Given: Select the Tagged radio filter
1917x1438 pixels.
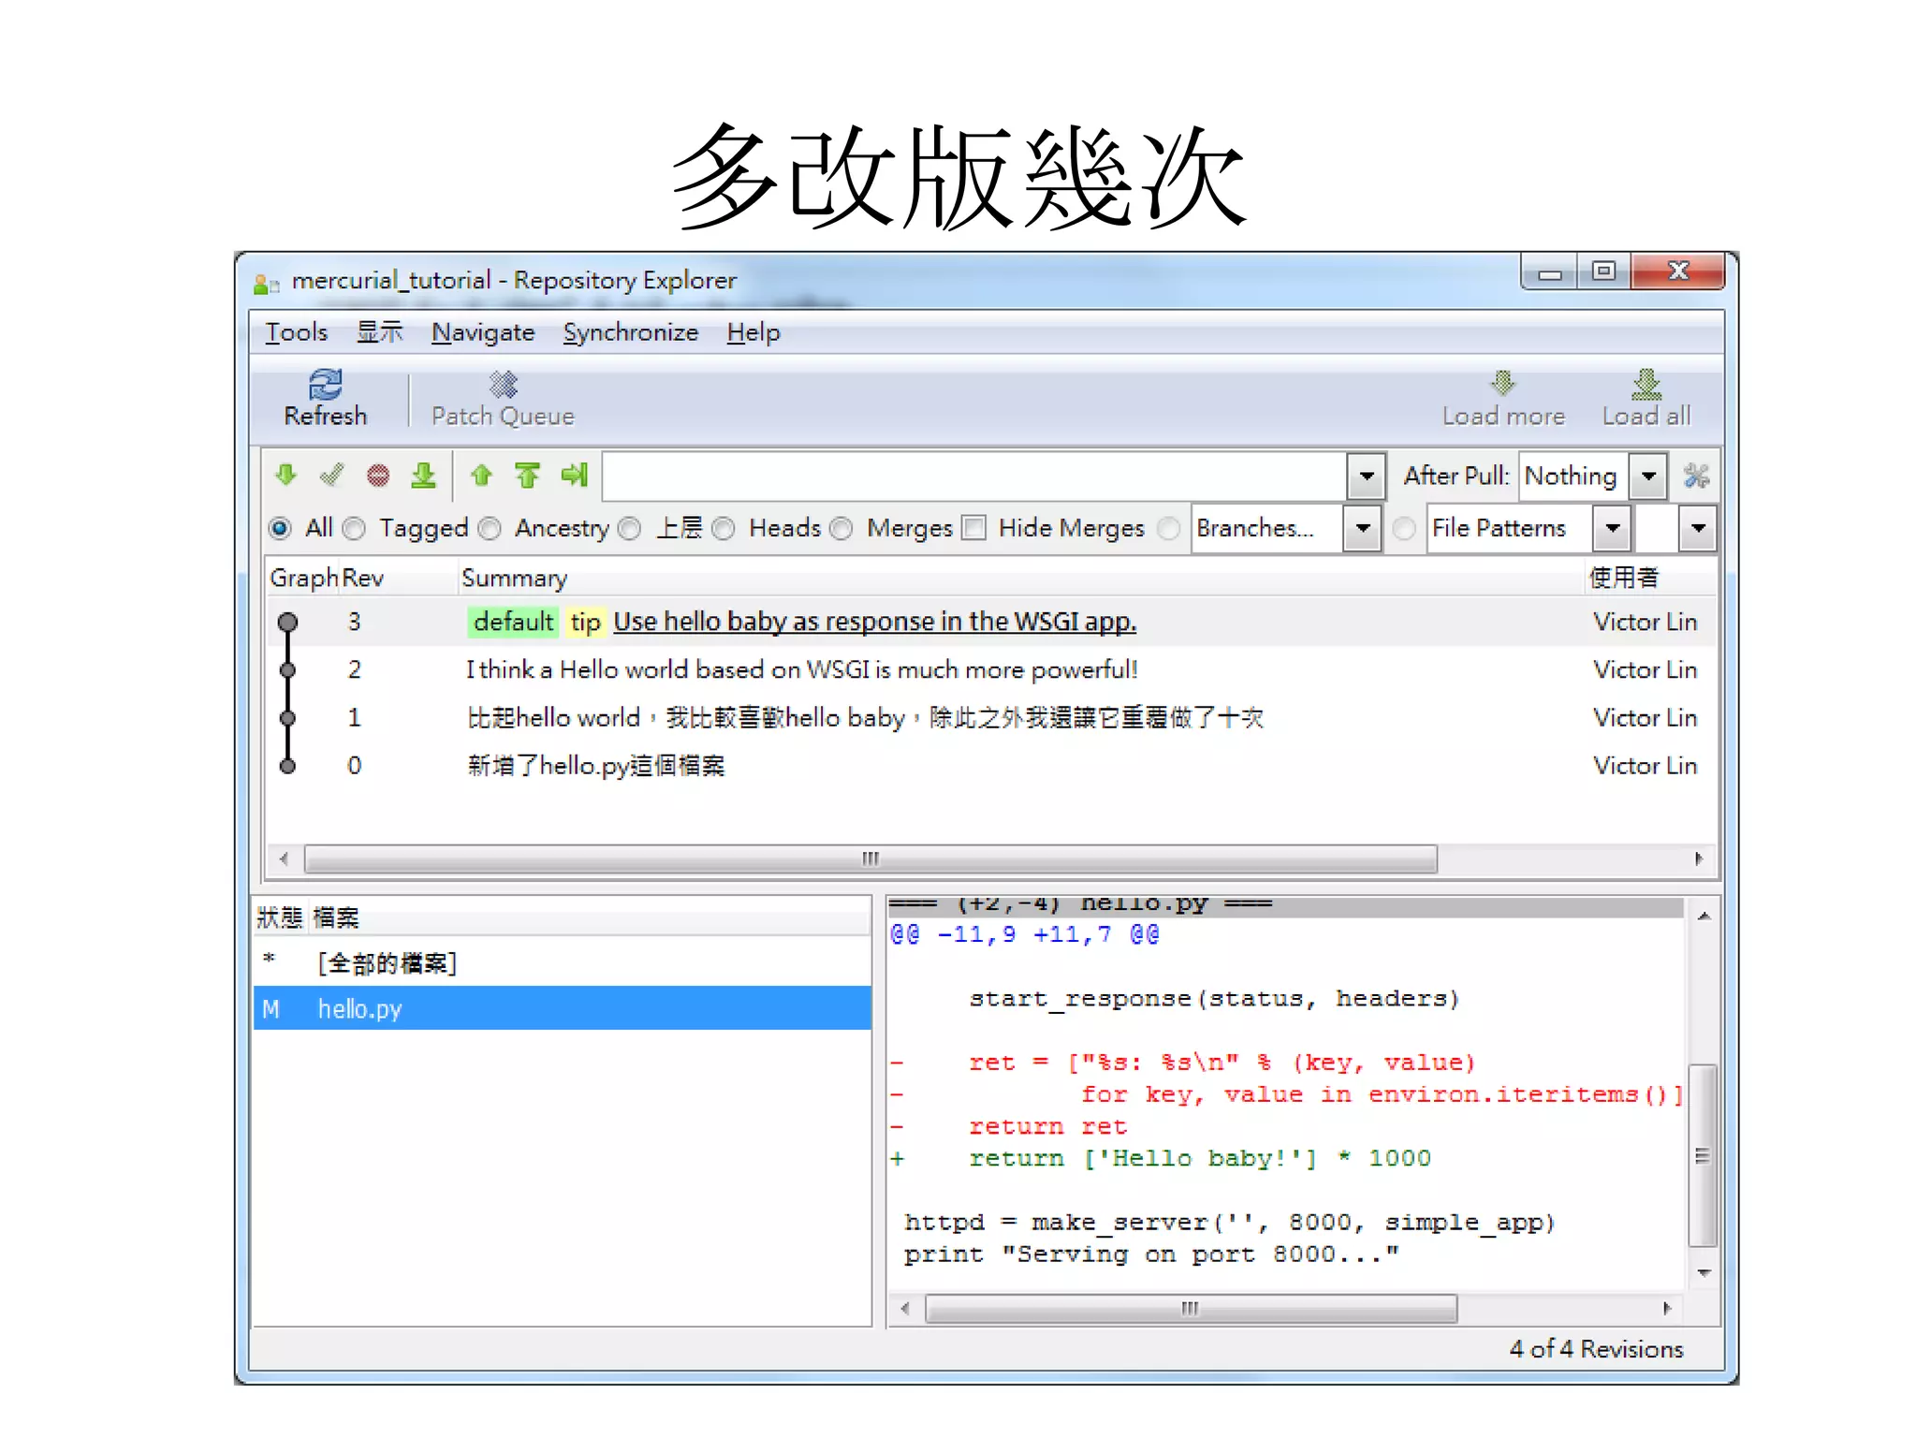Looking at the screenshot, I should tap(354, 529).
